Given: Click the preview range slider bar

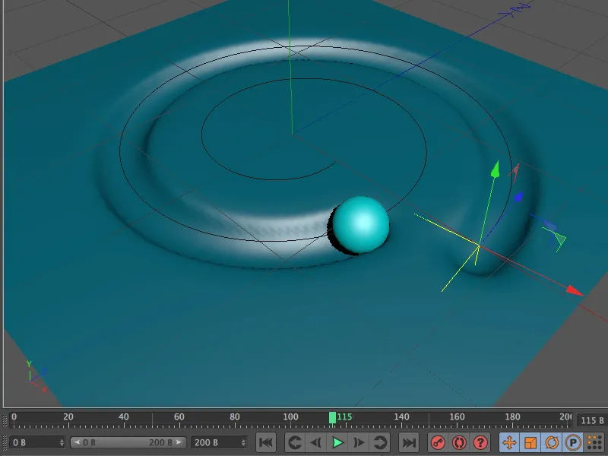Looking at the screenshot, I should [128, 442].
